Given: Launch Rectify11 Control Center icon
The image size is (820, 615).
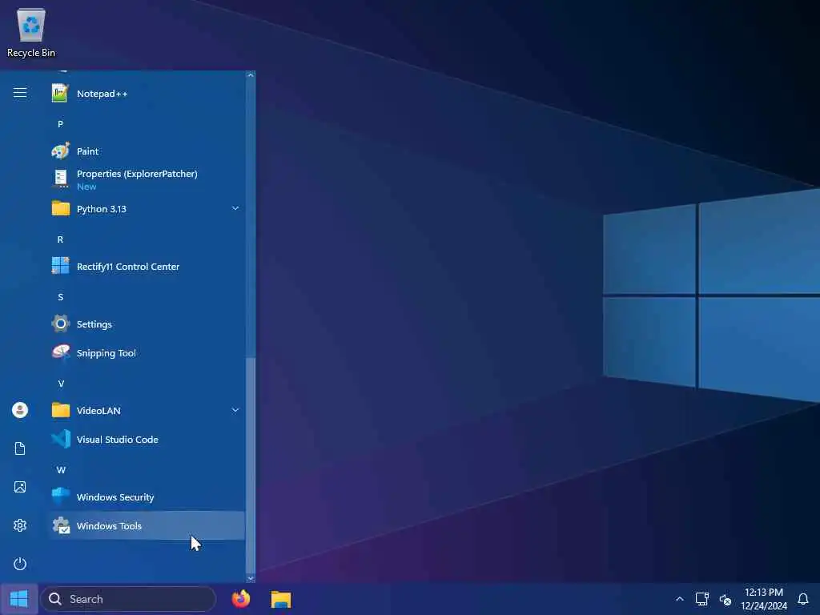Looking at the screenshot, I should point(60,266).
